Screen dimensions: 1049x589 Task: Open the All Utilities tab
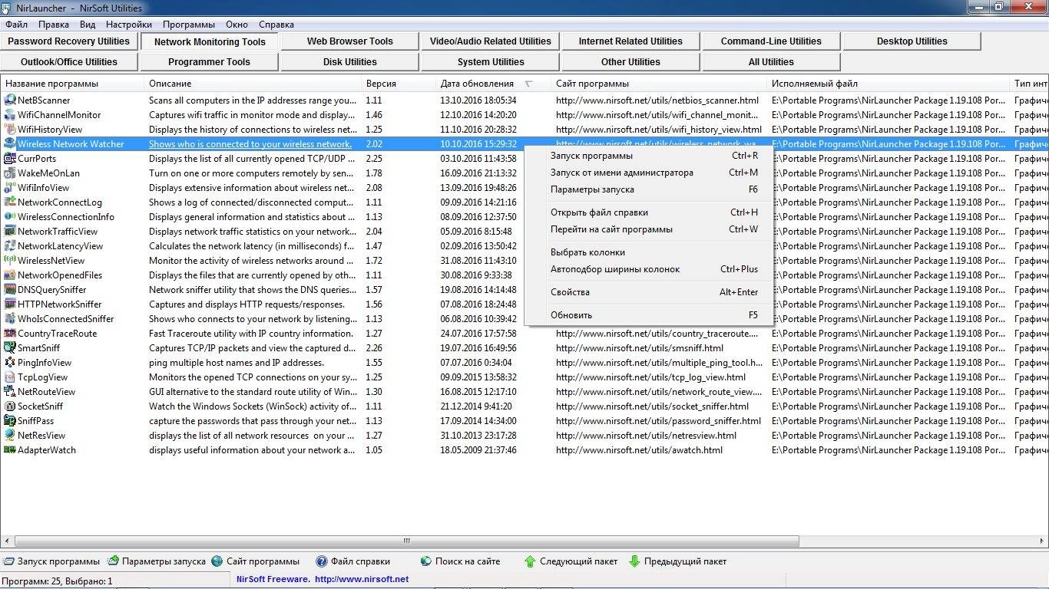coord(771,62)
